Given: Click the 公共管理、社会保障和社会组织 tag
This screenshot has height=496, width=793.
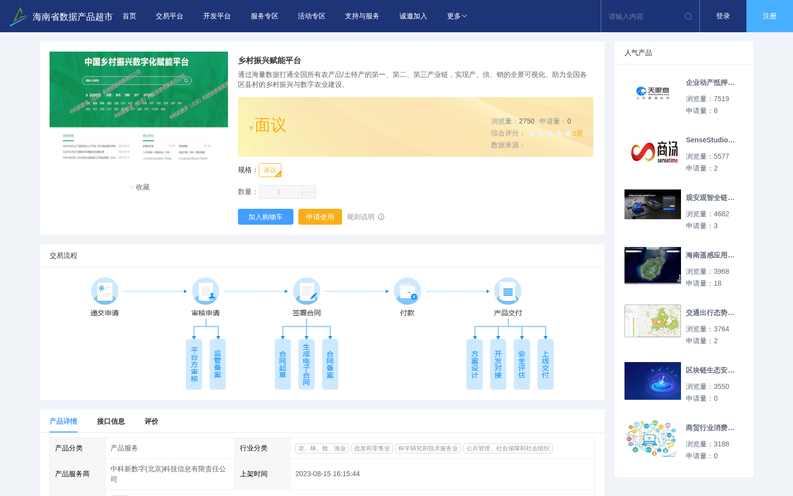Looking at the screenshot, I should tap(508, 448).
